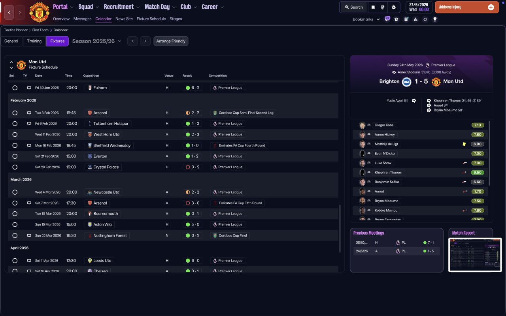
Task: Click the plus icon on Address Injury
Action: click(x=491, y=7)
